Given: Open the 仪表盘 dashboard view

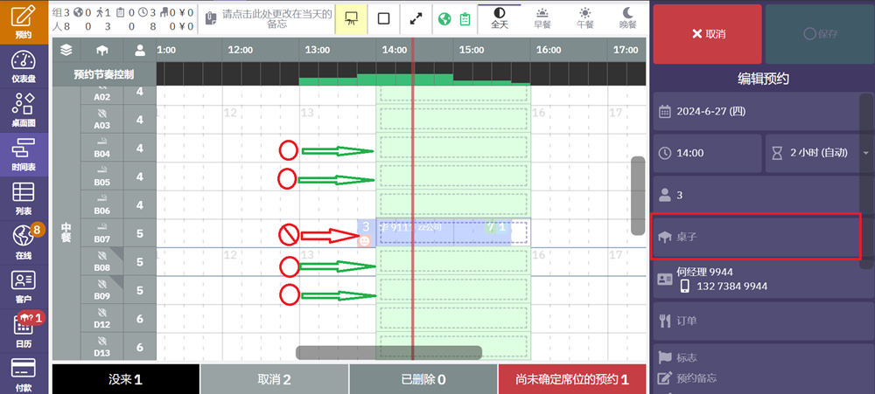Looking at the screenshot, I should point(24,66).
